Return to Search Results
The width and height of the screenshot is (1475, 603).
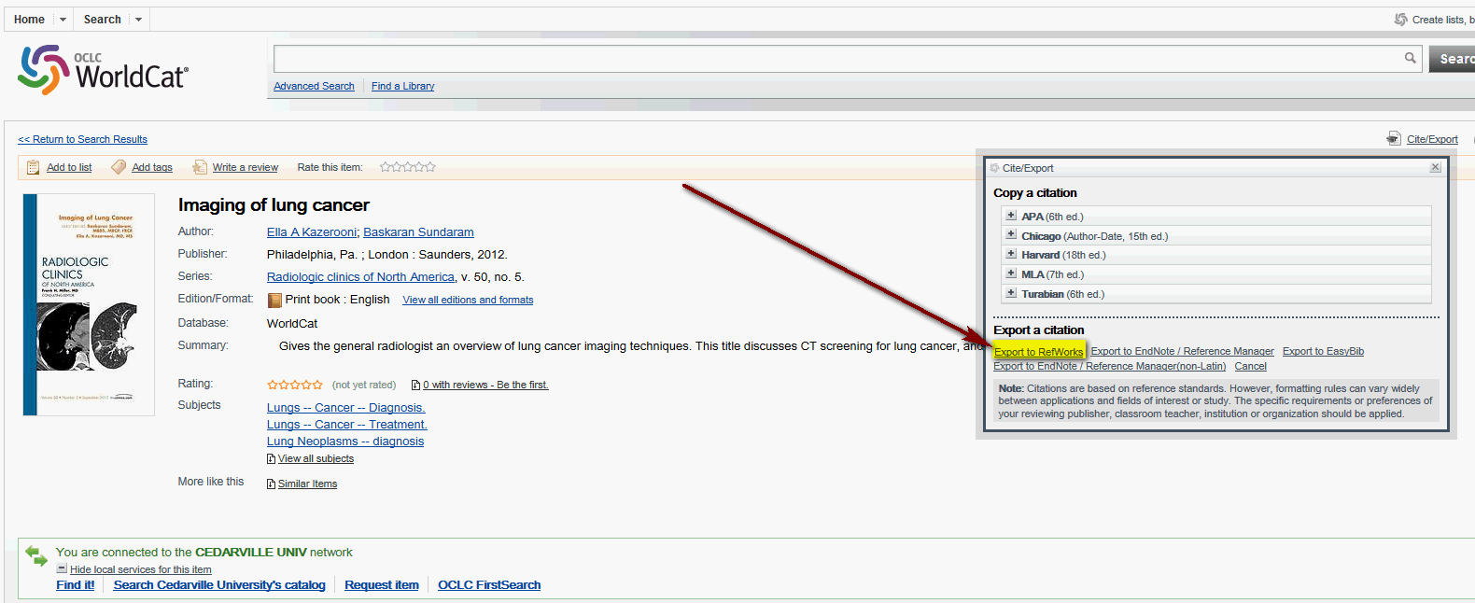click(83, 139)
